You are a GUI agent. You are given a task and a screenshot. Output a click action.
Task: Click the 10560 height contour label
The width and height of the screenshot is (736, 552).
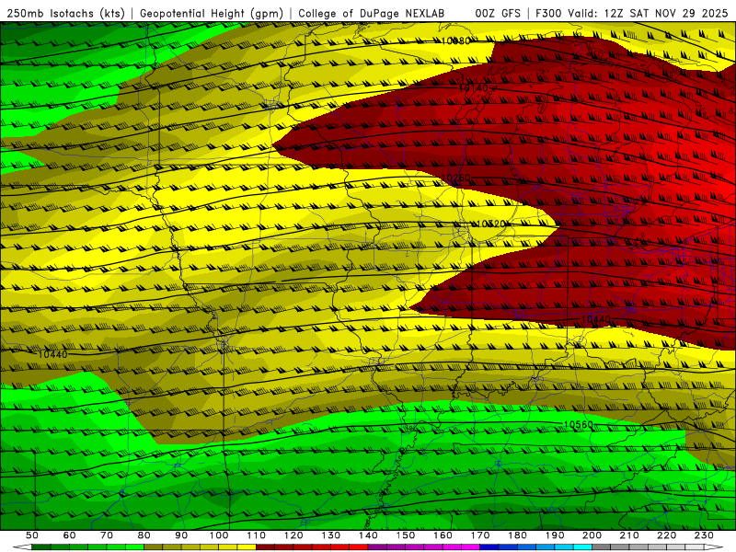(578, 425)
